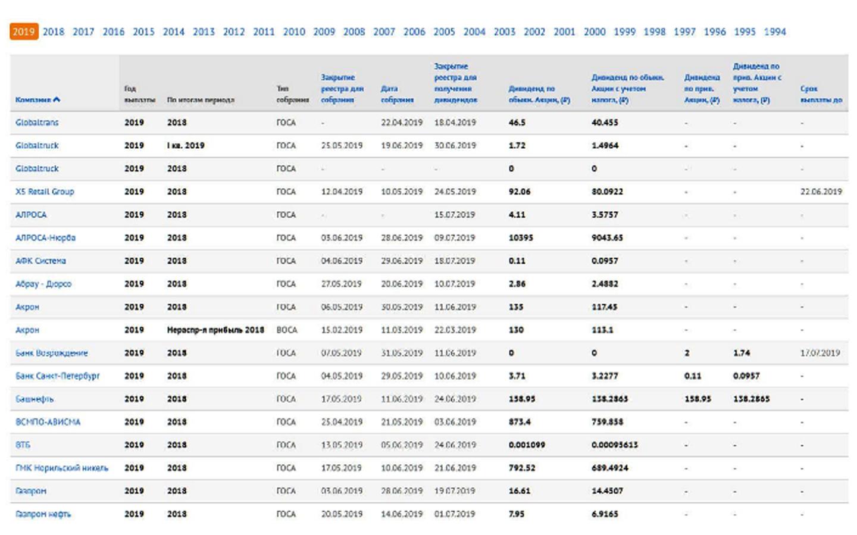Open Globaltruck link in I кв. 2019 row

click(x=37, y=145)
